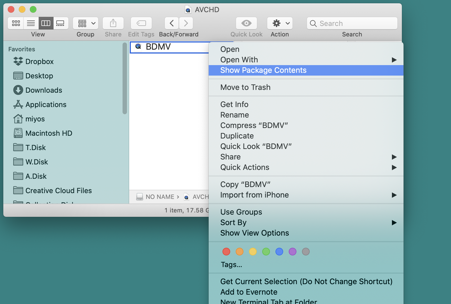Click Tags… in the context menu
This screenshot has height=304, width=451.
[231, 265]
